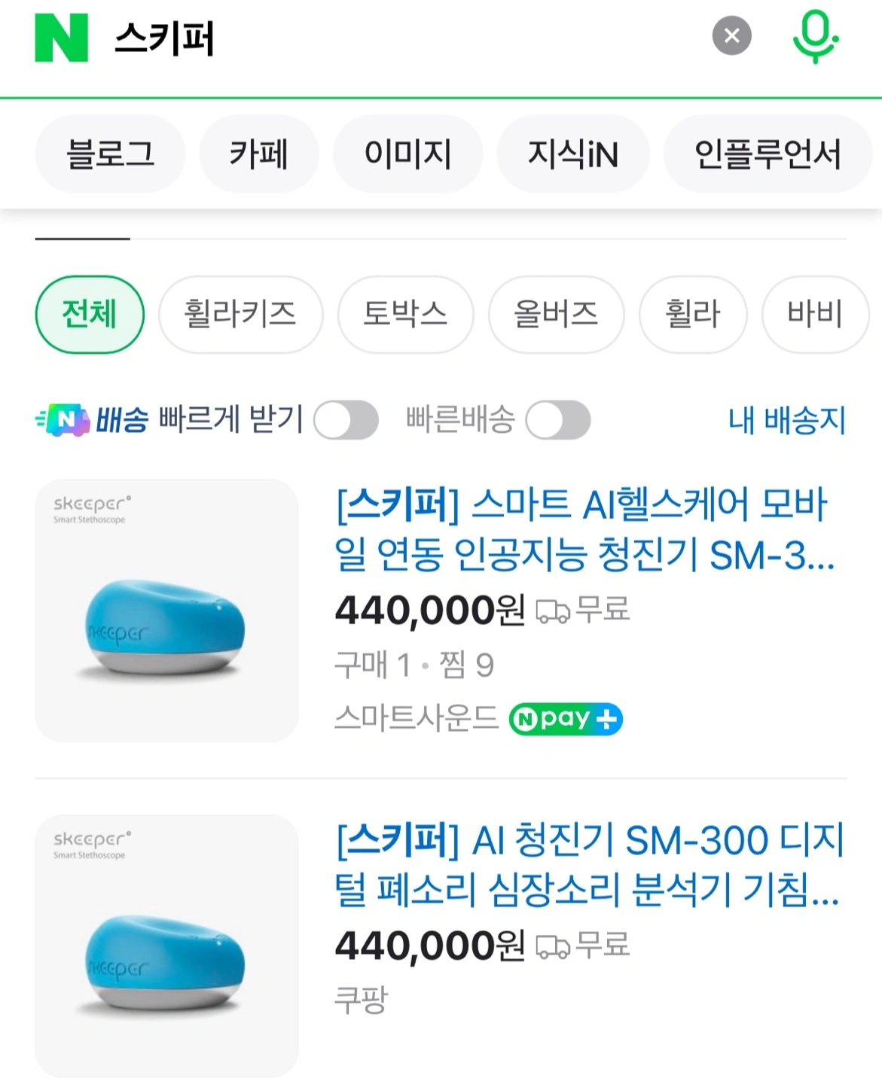The height and width of the screenshot is (1084, 882).
Task: Switch to the 카페 tab
Action: (x=259, y=154)
